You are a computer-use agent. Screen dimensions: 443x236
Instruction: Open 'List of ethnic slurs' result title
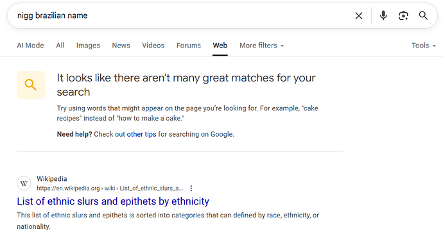tap(113, 201)
